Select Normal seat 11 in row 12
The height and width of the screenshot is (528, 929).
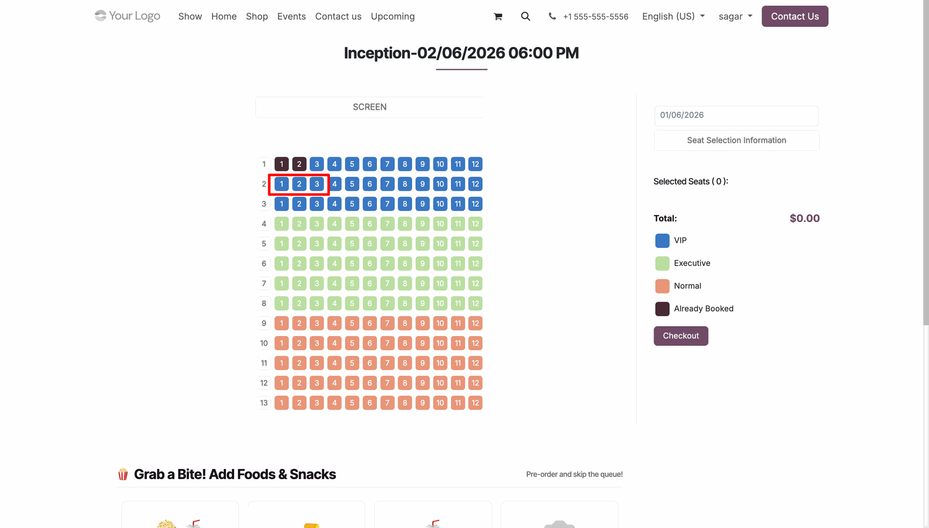pyautogui.click(x=458, y=383)
